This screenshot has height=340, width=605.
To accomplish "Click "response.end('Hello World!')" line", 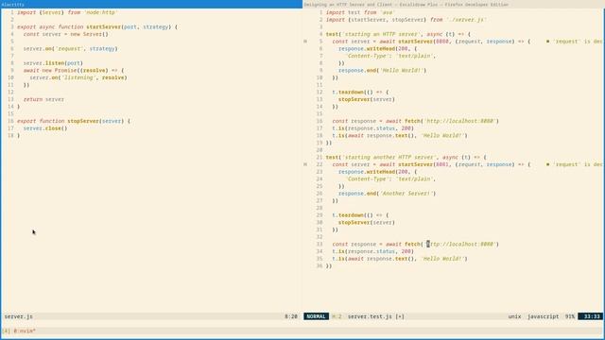I will 382,70.
